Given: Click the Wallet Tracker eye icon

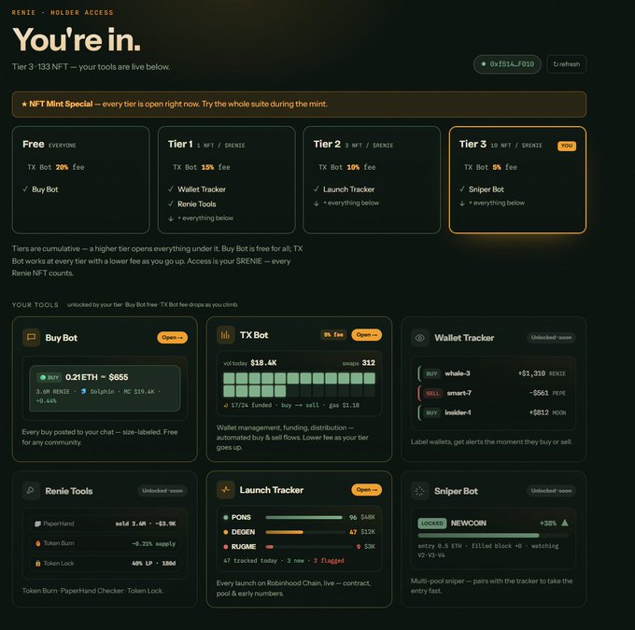Looking at the screenshot, I should [420, 338].
